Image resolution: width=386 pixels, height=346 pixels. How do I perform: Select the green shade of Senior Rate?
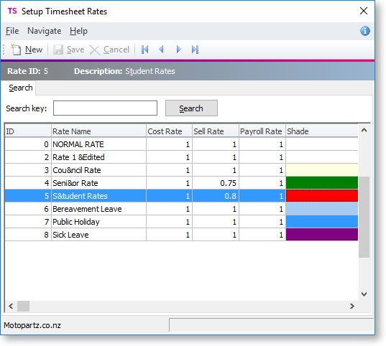click(x=322, y=183)
